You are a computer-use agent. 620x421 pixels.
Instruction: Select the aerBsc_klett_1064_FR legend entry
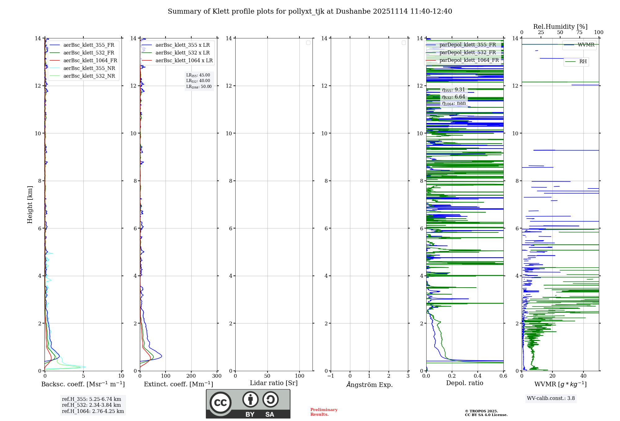(90, 61)
